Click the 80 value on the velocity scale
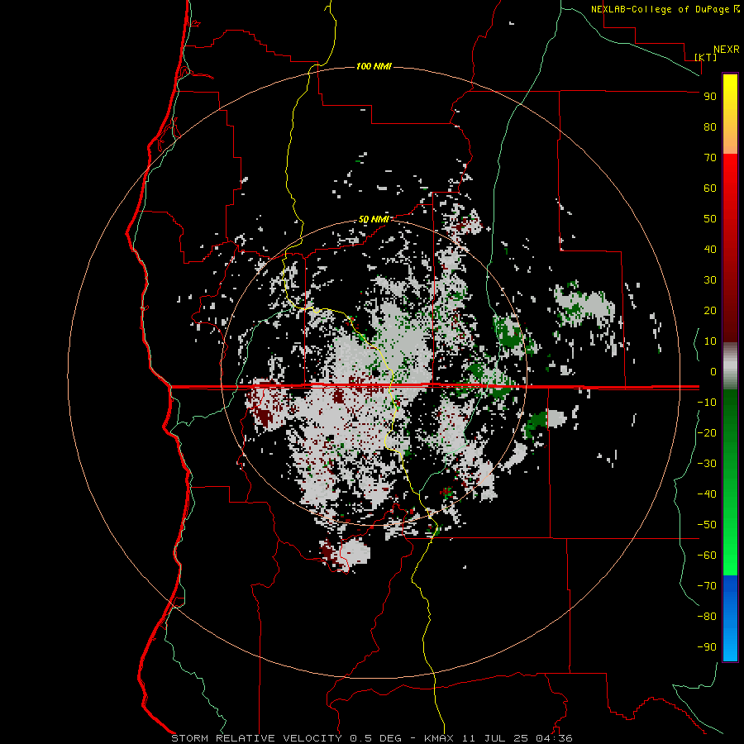744x744 pixels. [710, 127]
